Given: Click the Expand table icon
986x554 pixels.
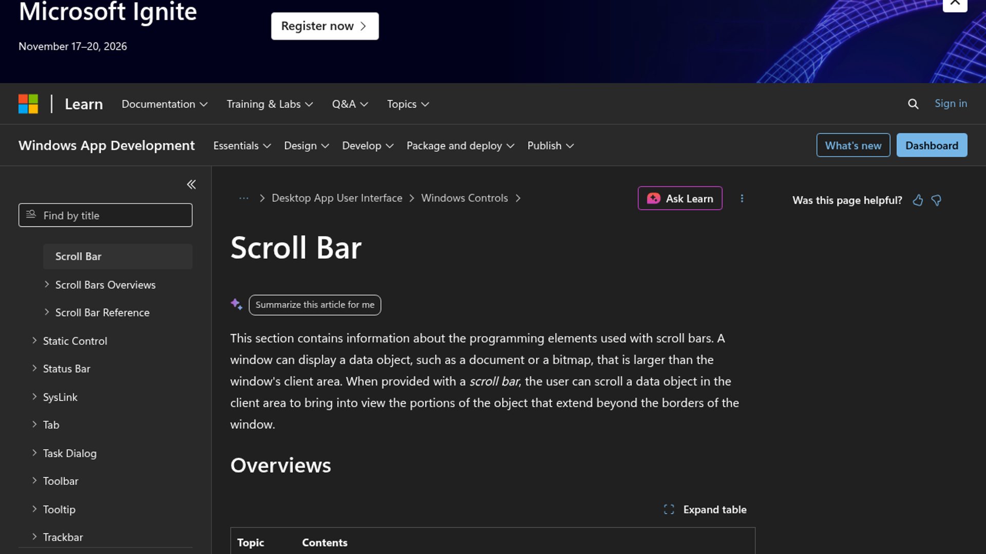Looking at the screenshot, I should [x=669, y=509].
